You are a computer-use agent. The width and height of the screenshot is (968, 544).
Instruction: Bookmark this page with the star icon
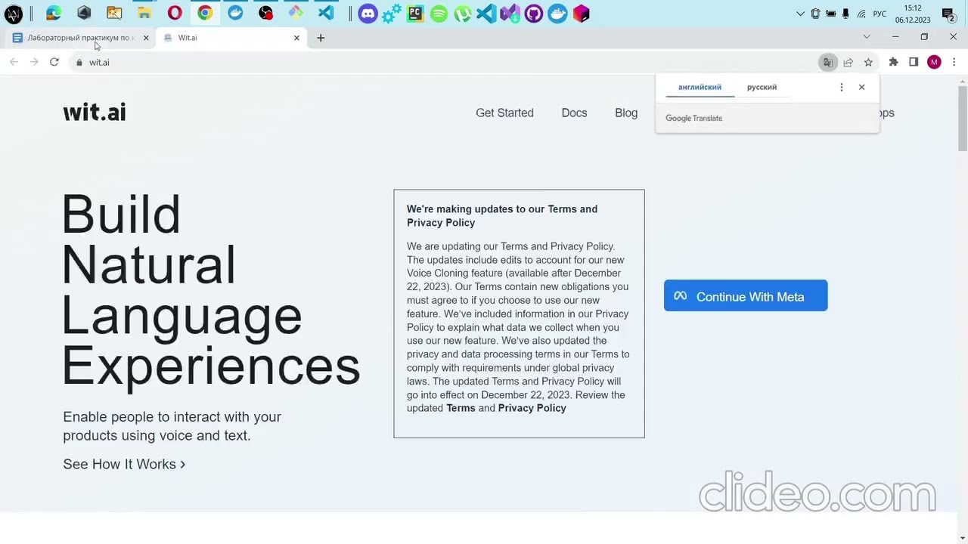click(x=868, y=63)
